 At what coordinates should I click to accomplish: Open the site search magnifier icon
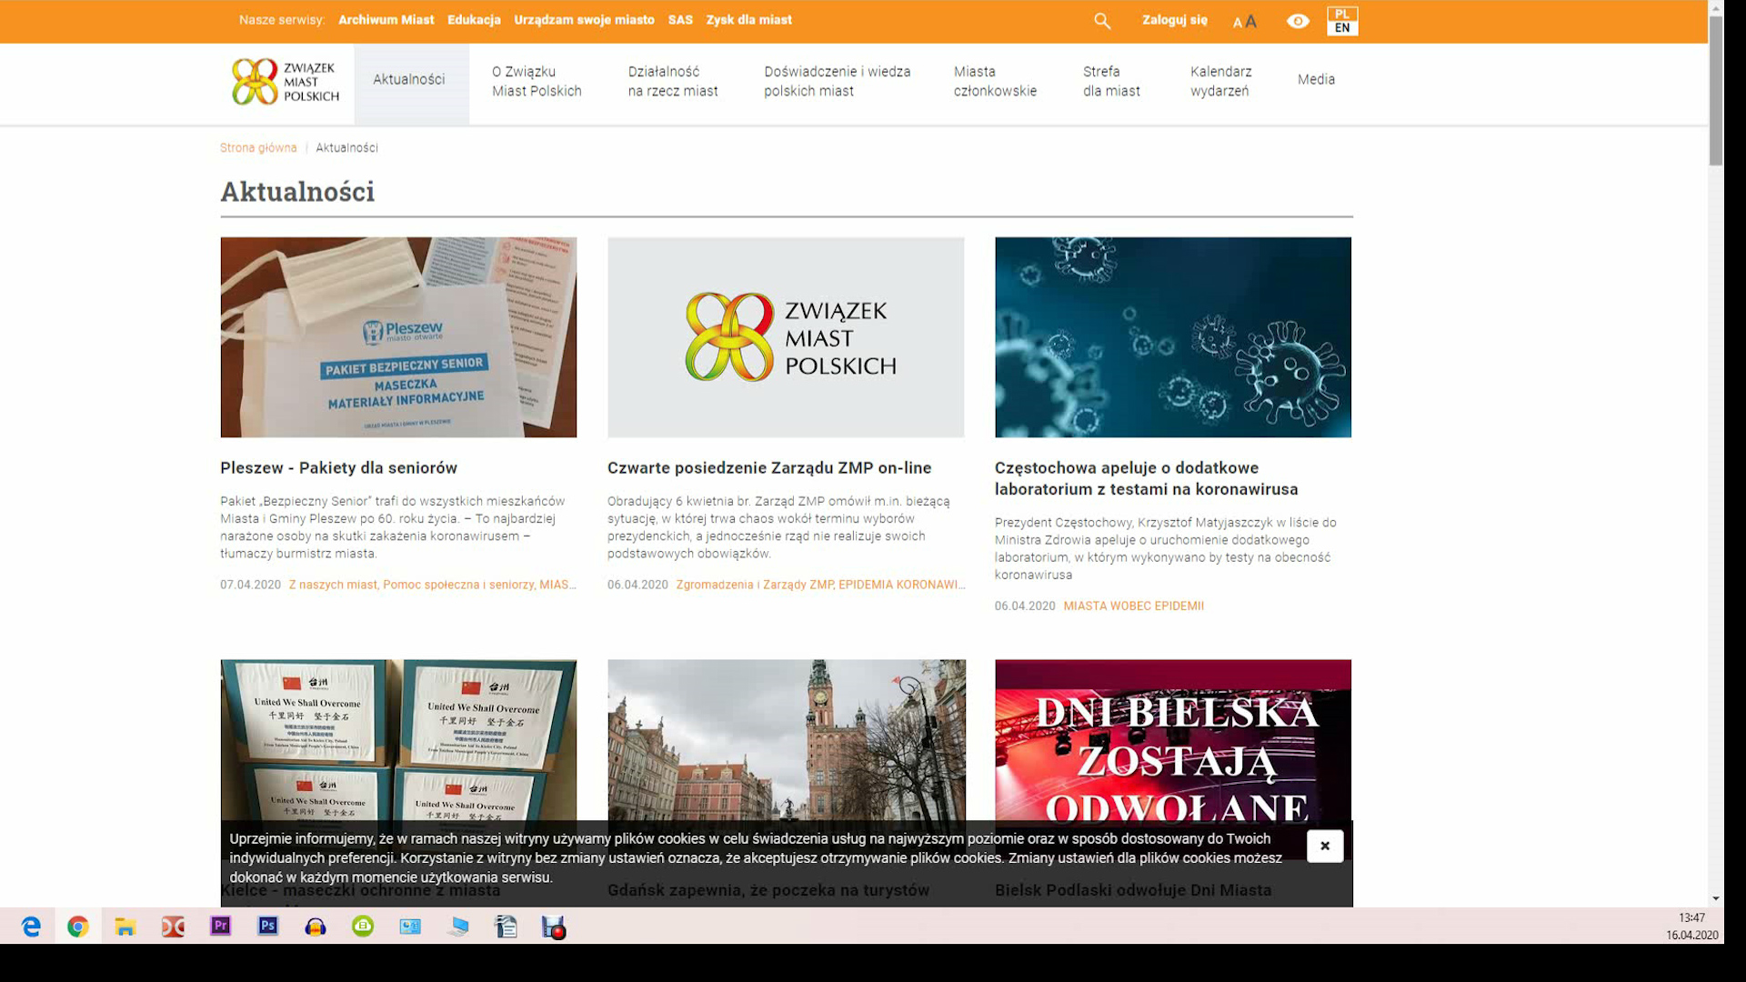[x=1102, y=21]
